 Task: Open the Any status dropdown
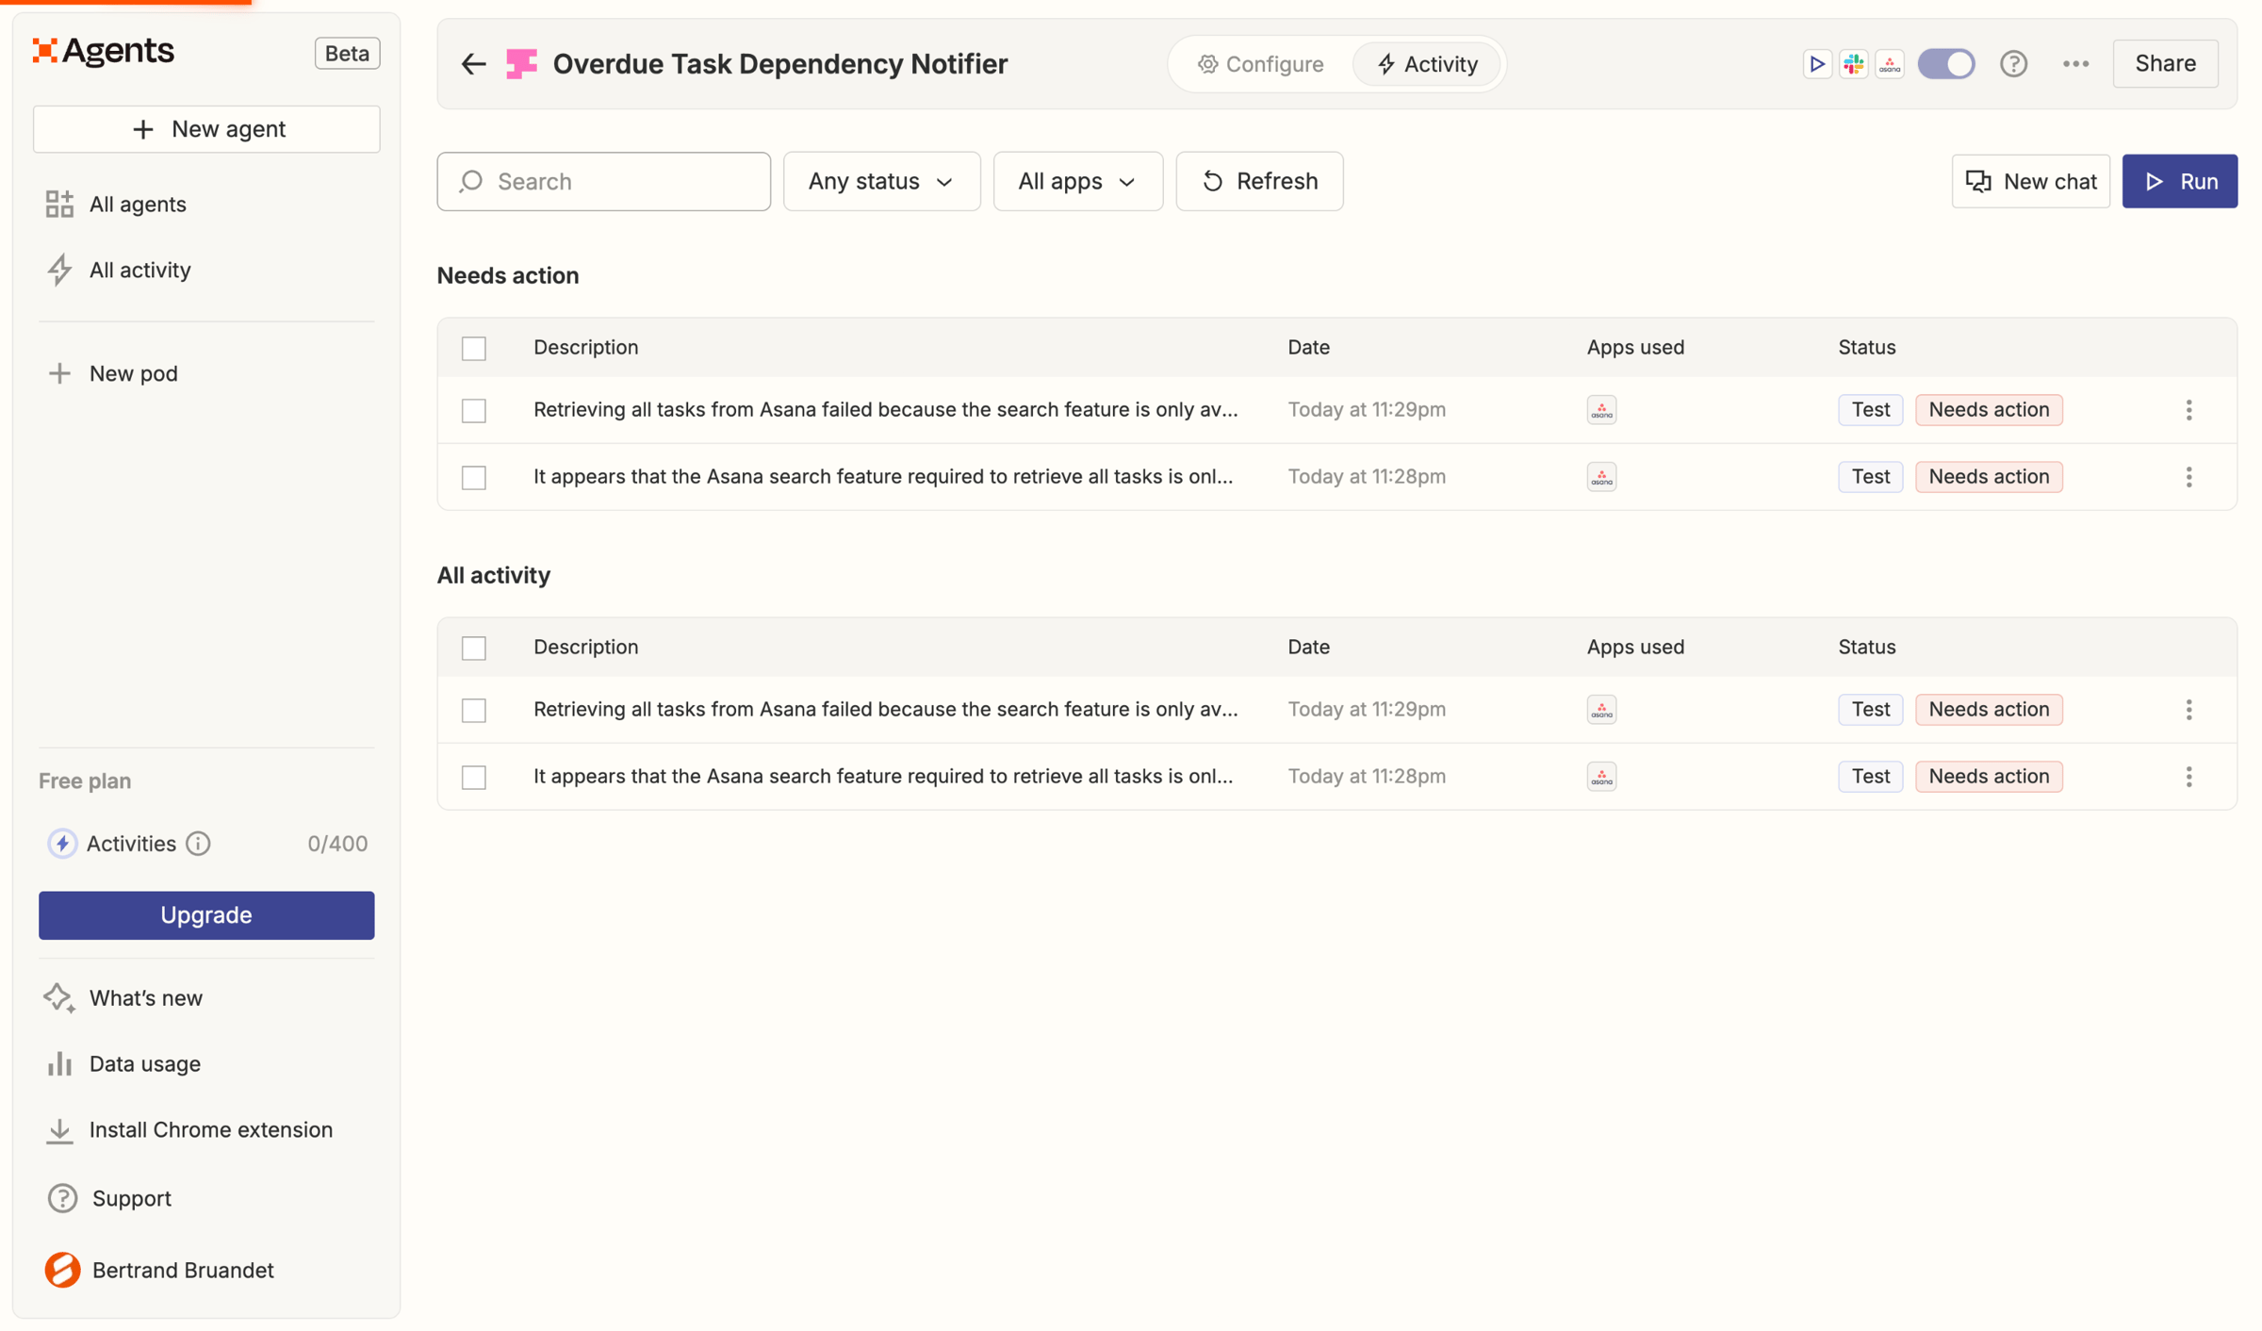click(x=881, y=181)
